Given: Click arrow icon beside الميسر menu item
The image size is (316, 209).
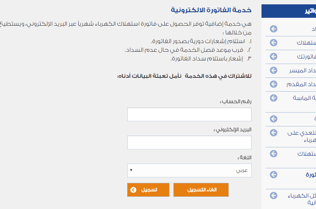Looking at the screenshot, I should [273, 70].
